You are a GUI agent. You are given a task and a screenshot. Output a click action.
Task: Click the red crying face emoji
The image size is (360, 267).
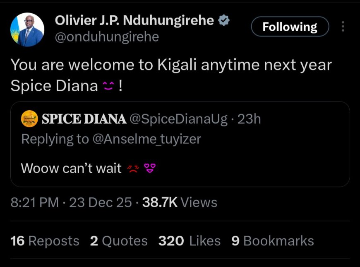[132, 168]
